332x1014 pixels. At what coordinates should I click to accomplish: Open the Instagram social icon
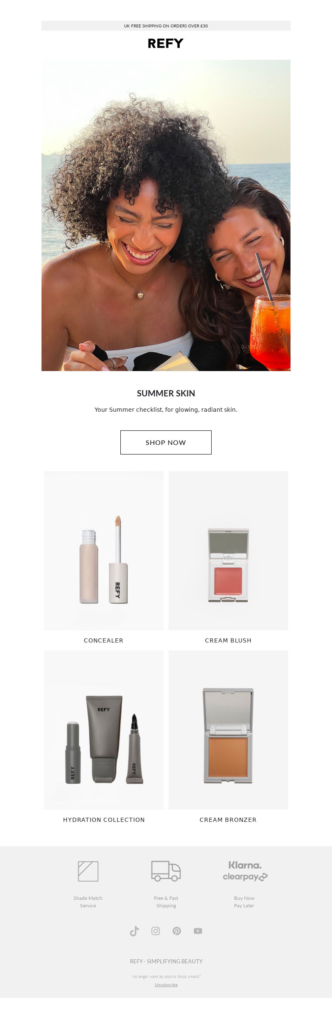point(156,931)
